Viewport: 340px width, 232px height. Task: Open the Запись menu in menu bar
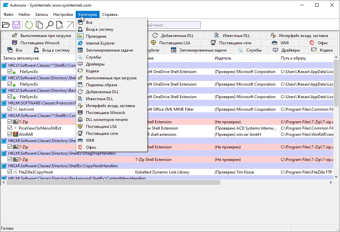click(x=41, y=15)
